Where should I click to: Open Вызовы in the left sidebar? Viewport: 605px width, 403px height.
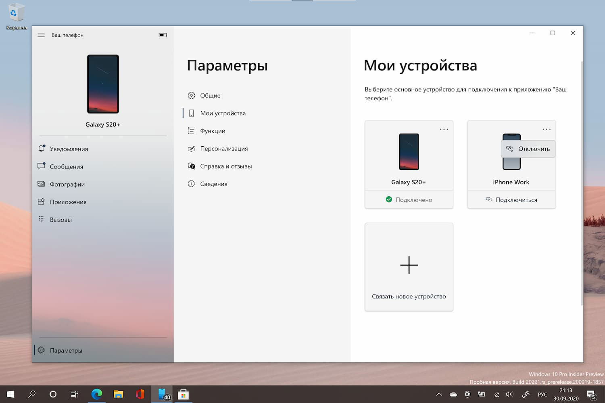(103, 220)
